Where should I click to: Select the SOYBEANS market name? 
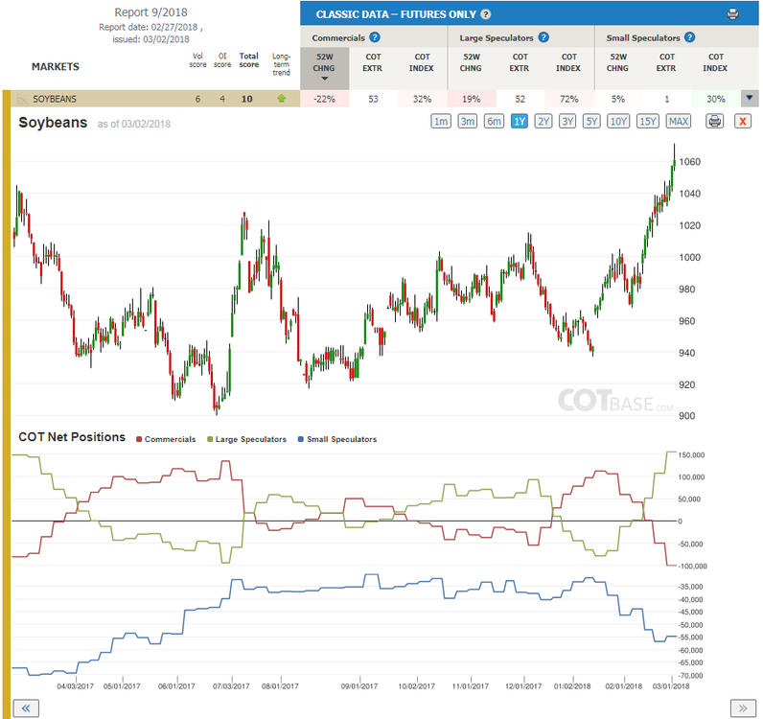[x=55, y=100]
